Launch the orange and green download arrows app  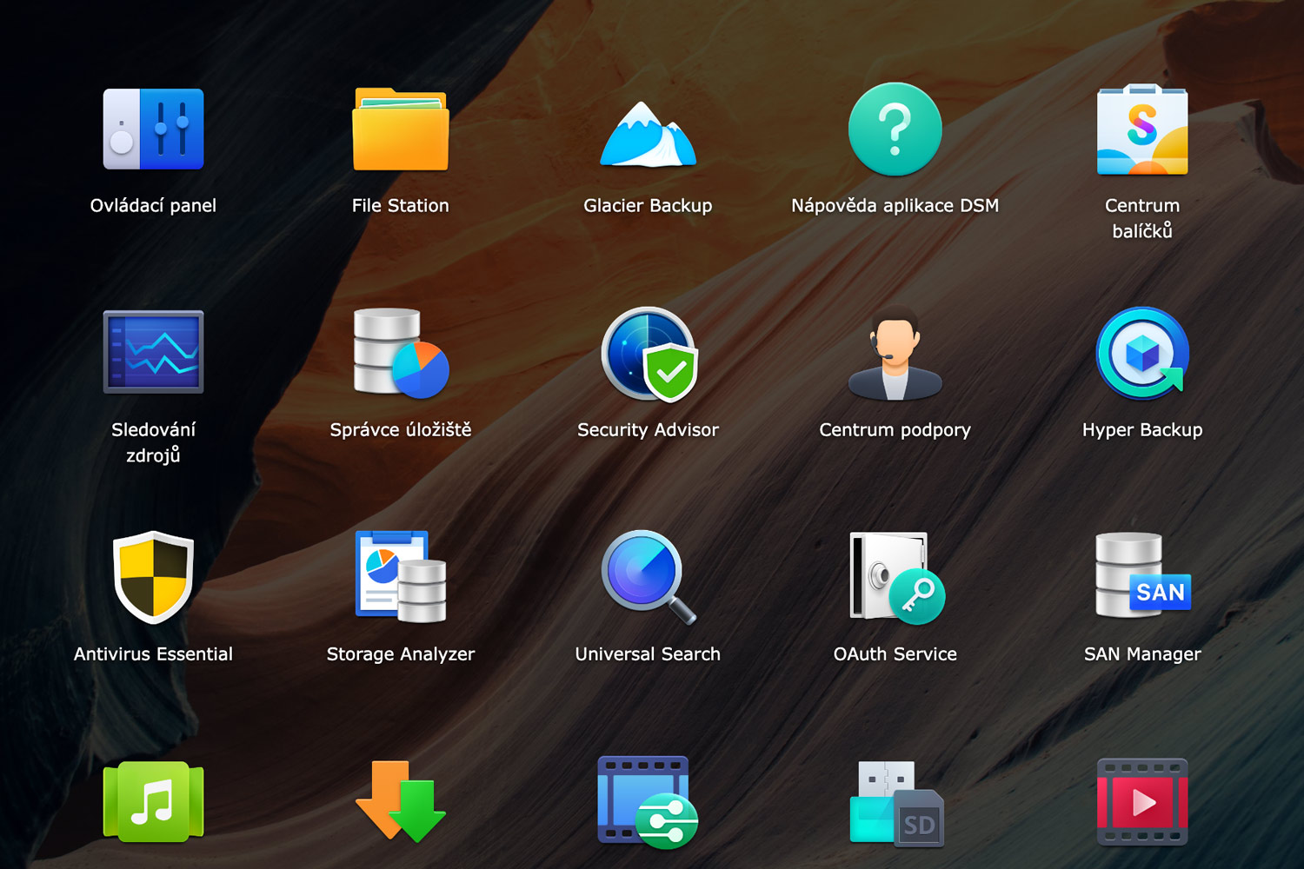pyautogui.click(x=400, y=801)
